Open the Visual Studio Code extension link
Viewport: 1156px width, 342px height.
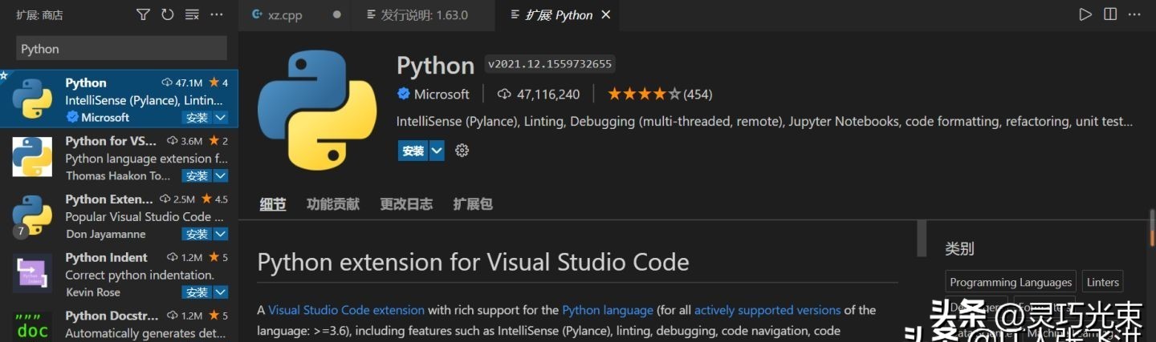click(x=346, y=310)
